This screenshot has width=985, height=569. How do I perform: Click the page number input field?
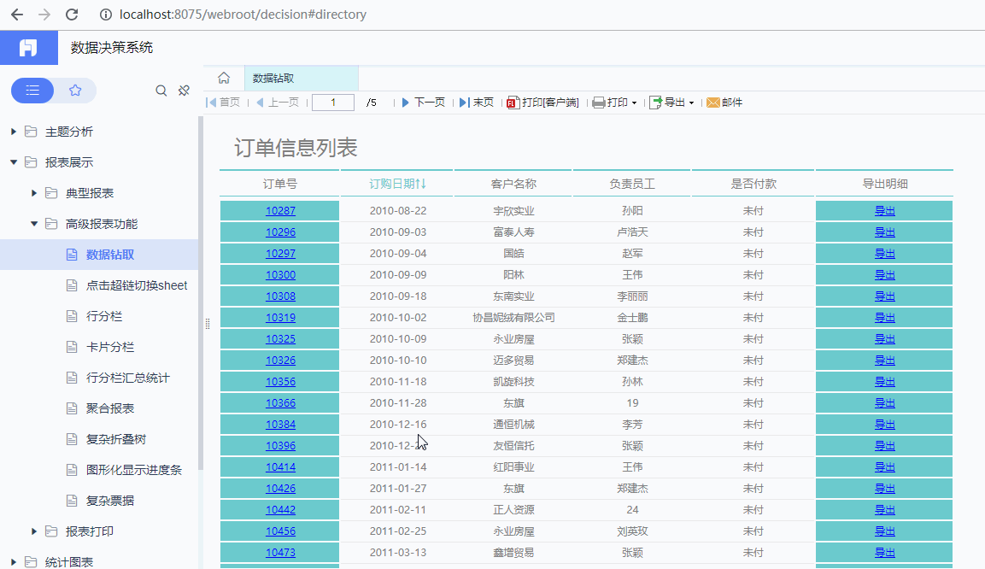(x=333, y=103)
